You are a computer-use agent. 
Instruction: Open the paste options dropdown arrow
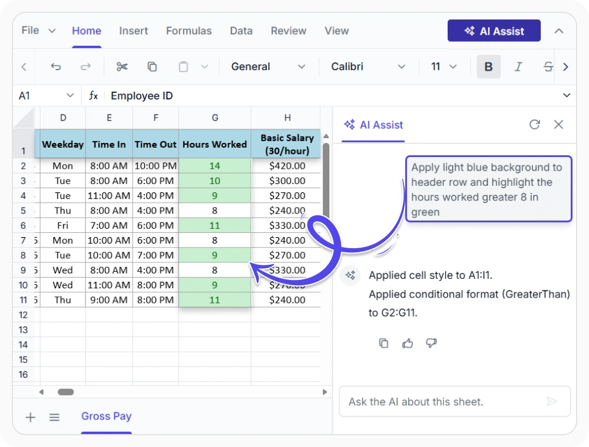204,66
